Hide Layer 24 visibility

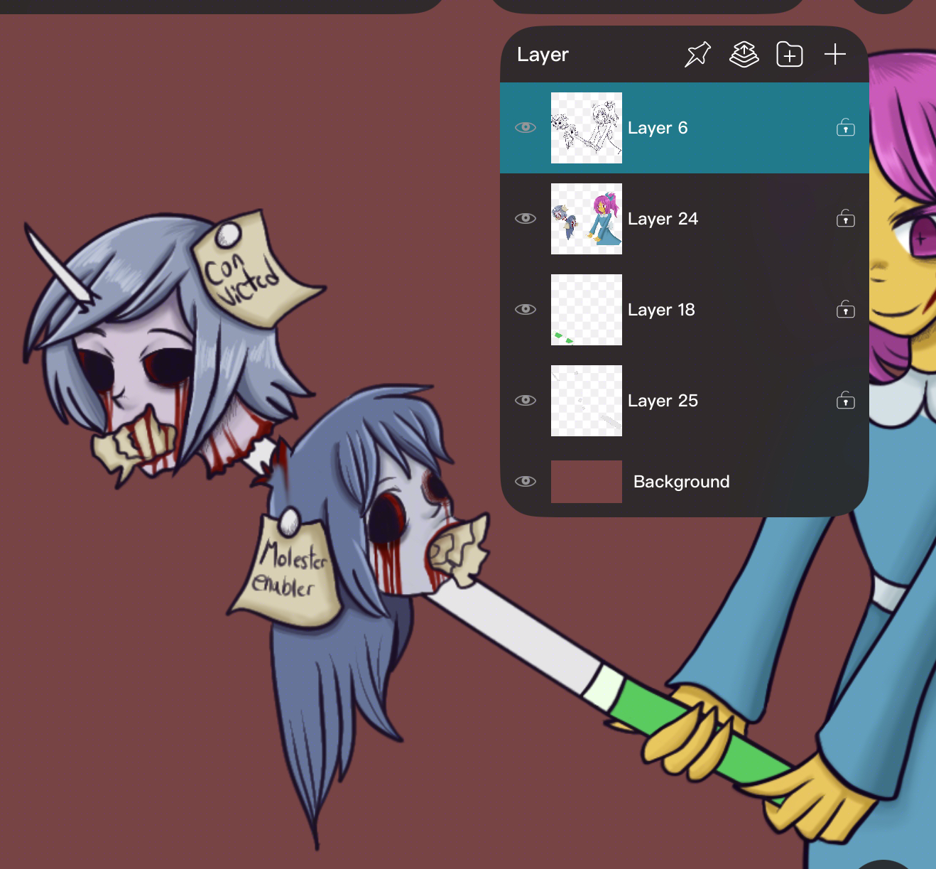pos(526,219)
